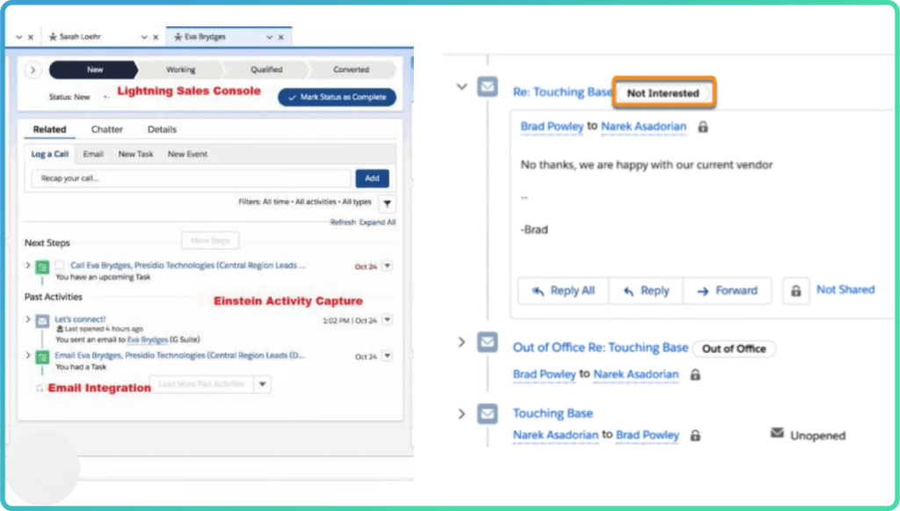Click the email icon for Out of Office message
900x511 pixels.
487,342
